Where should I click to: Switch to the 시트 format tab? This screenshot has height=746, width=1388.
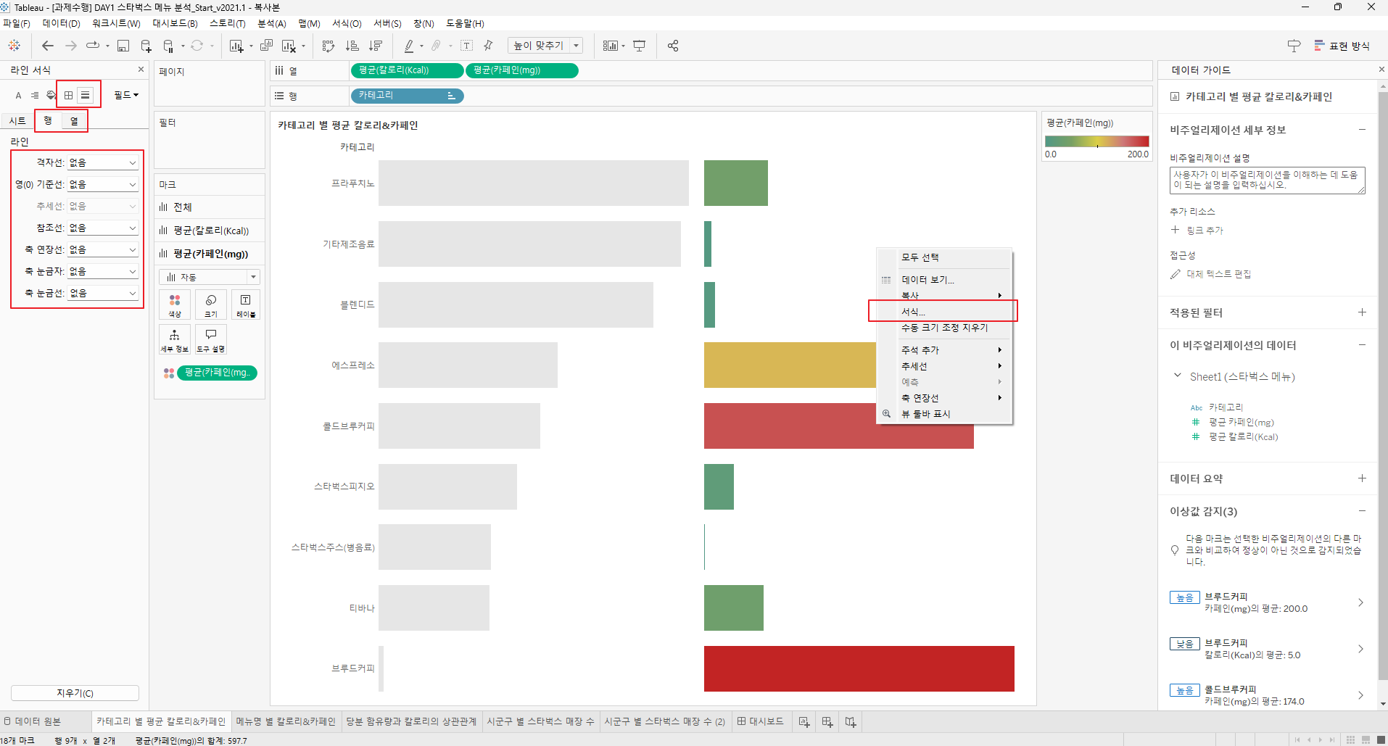pyautogui.click(x=17, y=121)
